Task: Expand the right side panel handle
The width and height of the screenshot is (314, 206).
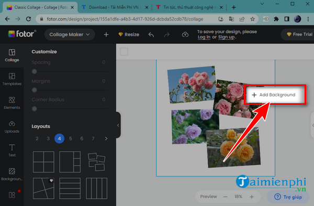Action: [312, 125]
